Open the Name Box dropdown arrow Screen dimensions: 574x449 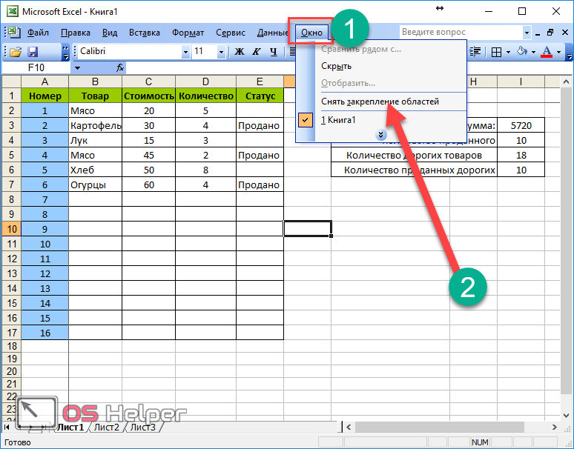click(x=77, y=67)
